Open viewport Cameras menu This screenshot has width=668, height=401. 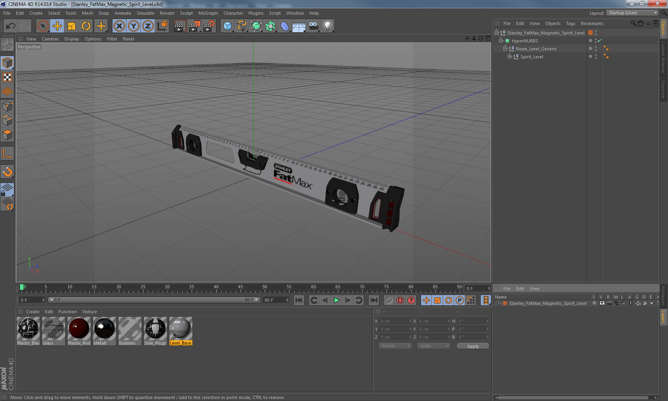(50, 39)
